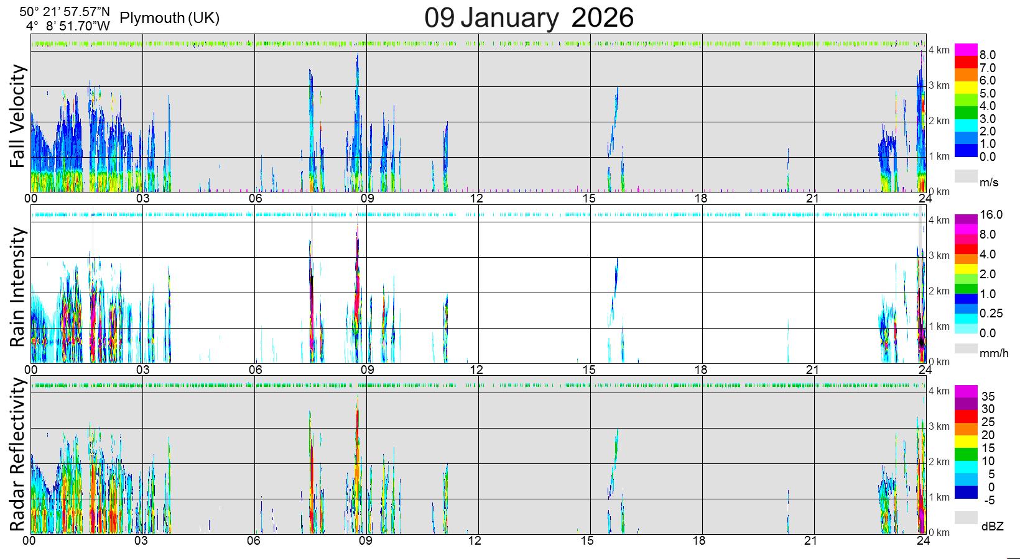The width and height of the screenshot is (1020, 559).
Task: Click the "1 km" height label of Radar Reflectivity
Action: (x=939, y=498)
